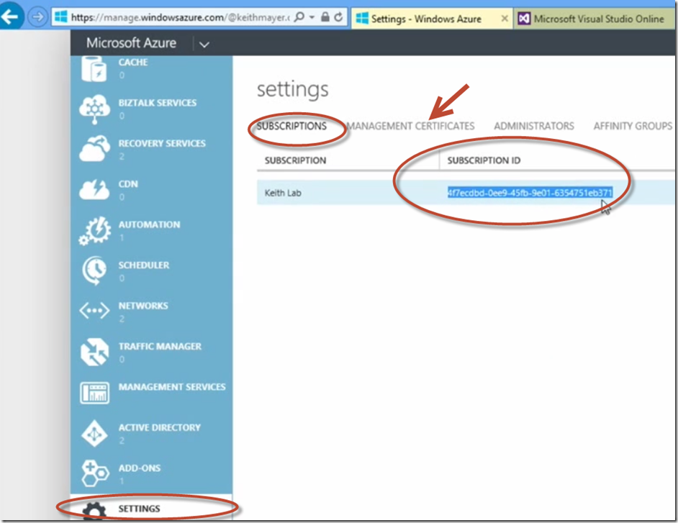Expand the address bar dropdown arrow
The image size is (678, 523).
pyautogui.click(x=312, y=18)
